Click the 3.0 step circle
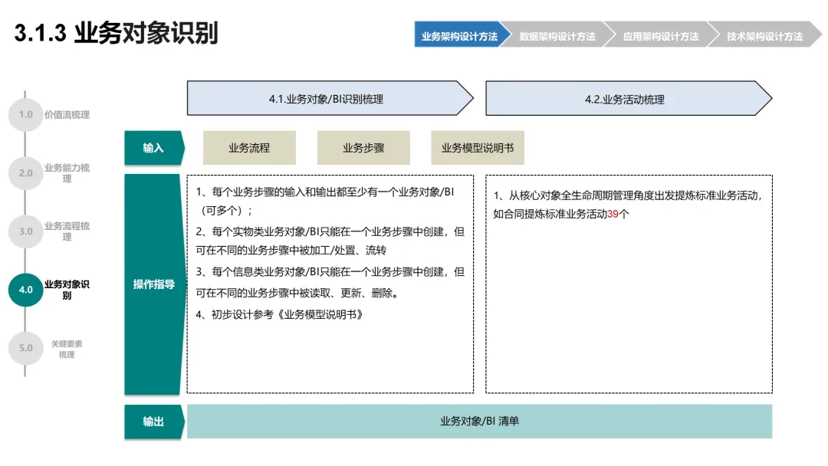Screen dimensions: 828x466 (x=26, y=231)
